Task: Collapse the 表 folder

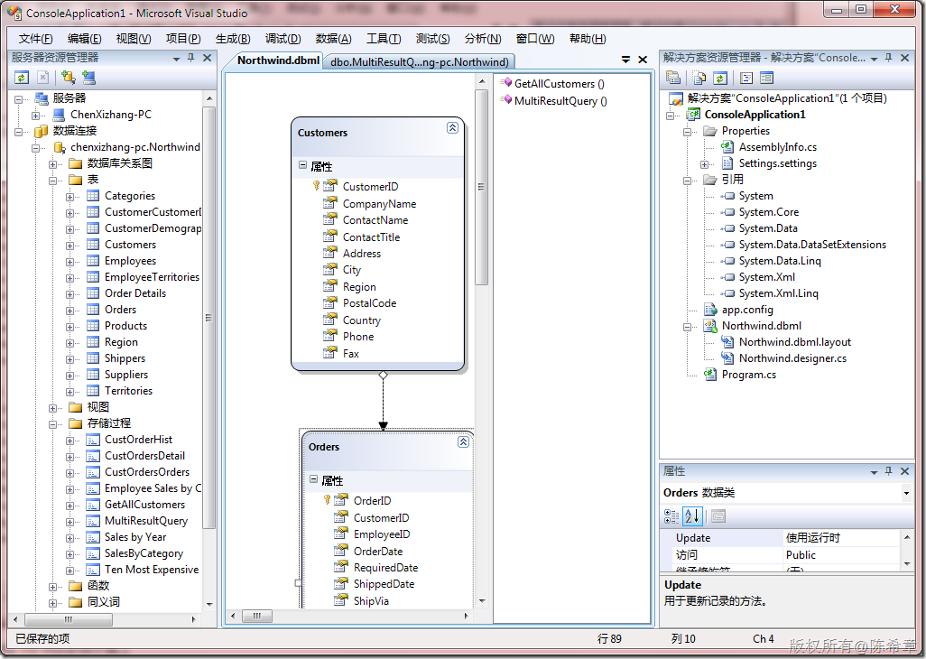Action: (52, 181)
